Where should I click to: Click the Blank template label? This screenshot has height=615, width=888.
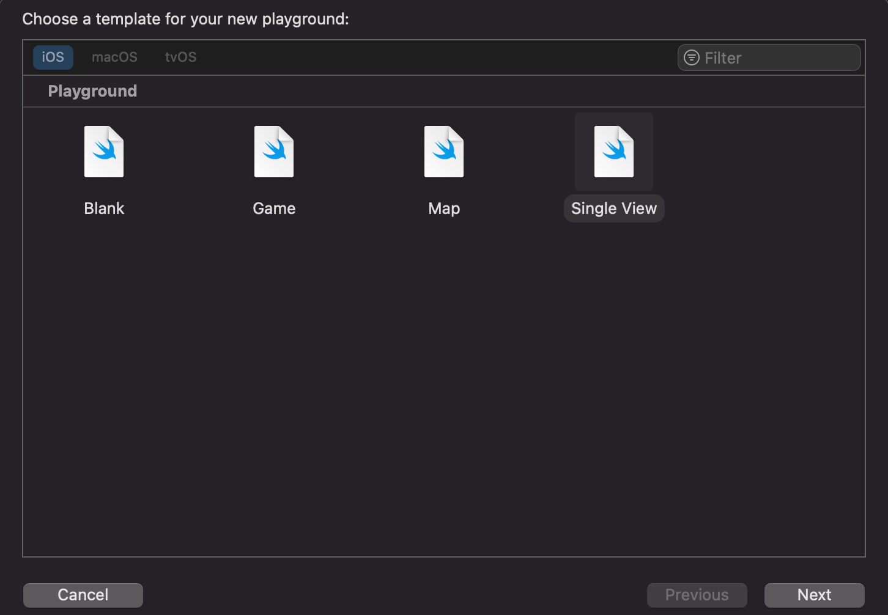click(104, 208)
